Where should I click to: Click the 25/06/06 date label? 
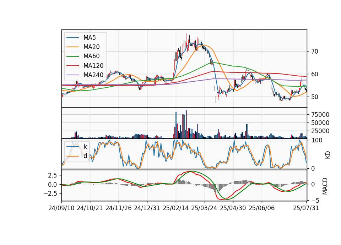pyautogui.click(x=262, y=208)
